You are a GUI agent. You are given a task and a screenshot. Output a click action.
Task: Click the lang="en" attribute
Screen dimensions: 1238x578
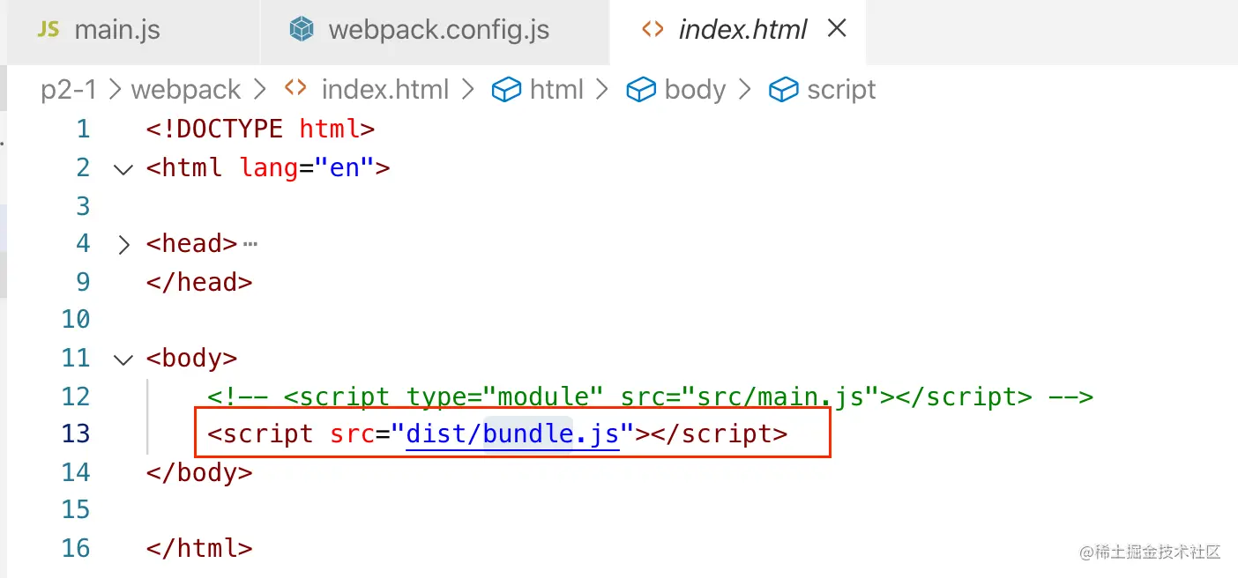(x=307, y=167)
